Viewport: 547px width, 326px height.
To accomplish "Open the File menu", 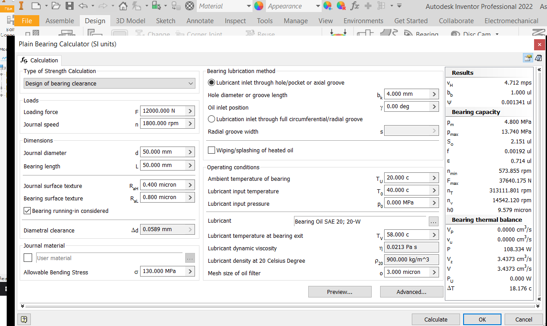I will click(x=27, y=20).
